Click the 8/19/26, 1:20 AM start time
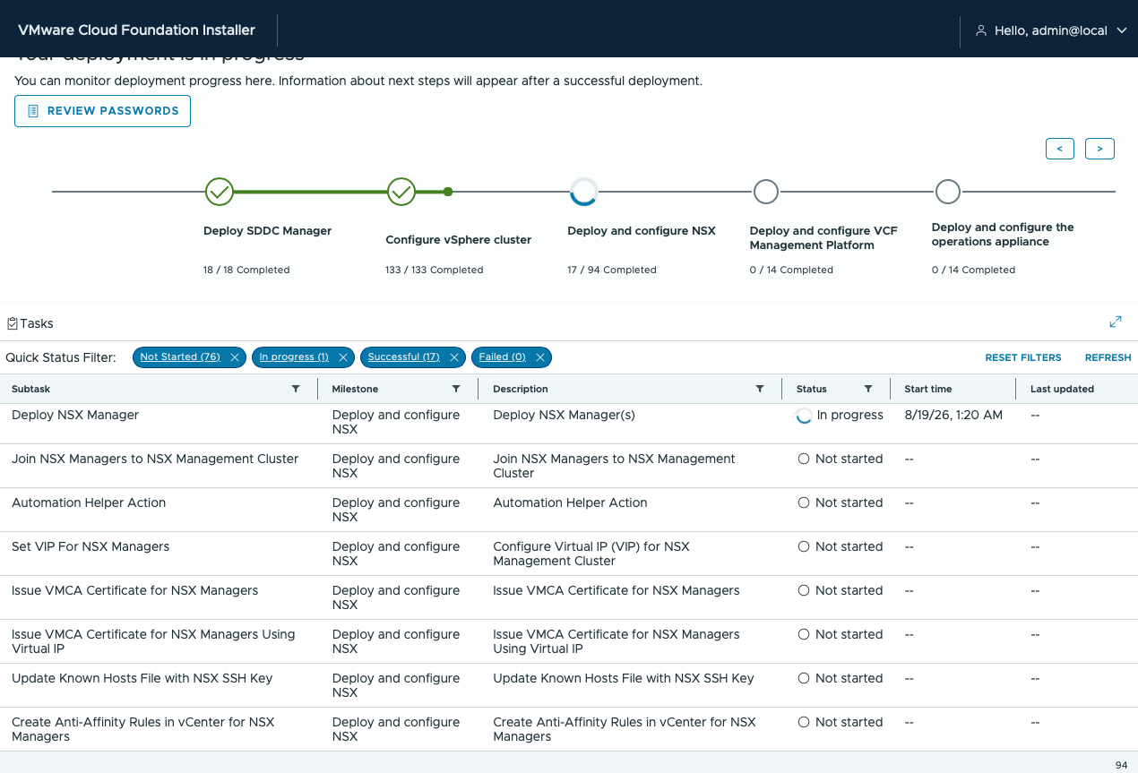Image resolution: width=1138 pixels, height=773 pixels. click(953, 415)
